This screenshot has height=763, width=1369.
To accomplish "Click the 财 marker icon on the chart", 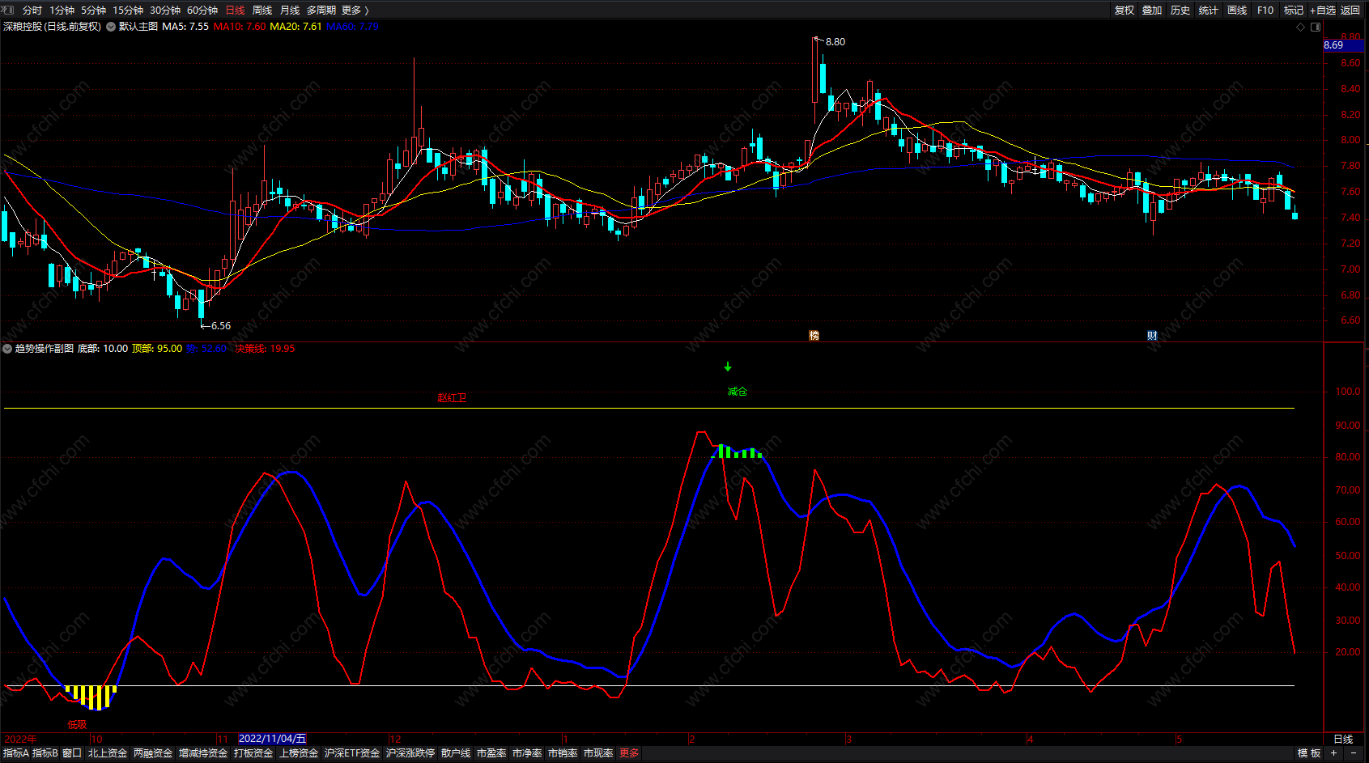I will pos(1152,335).
